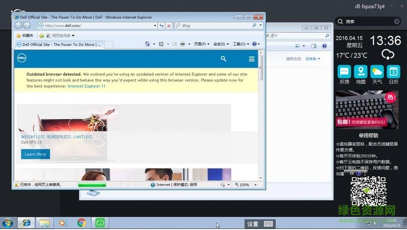Click the keyboard promo ad thumbnail
Image resolution: width=407 pixels, height=230 pixels.
(x=367, y=109)
